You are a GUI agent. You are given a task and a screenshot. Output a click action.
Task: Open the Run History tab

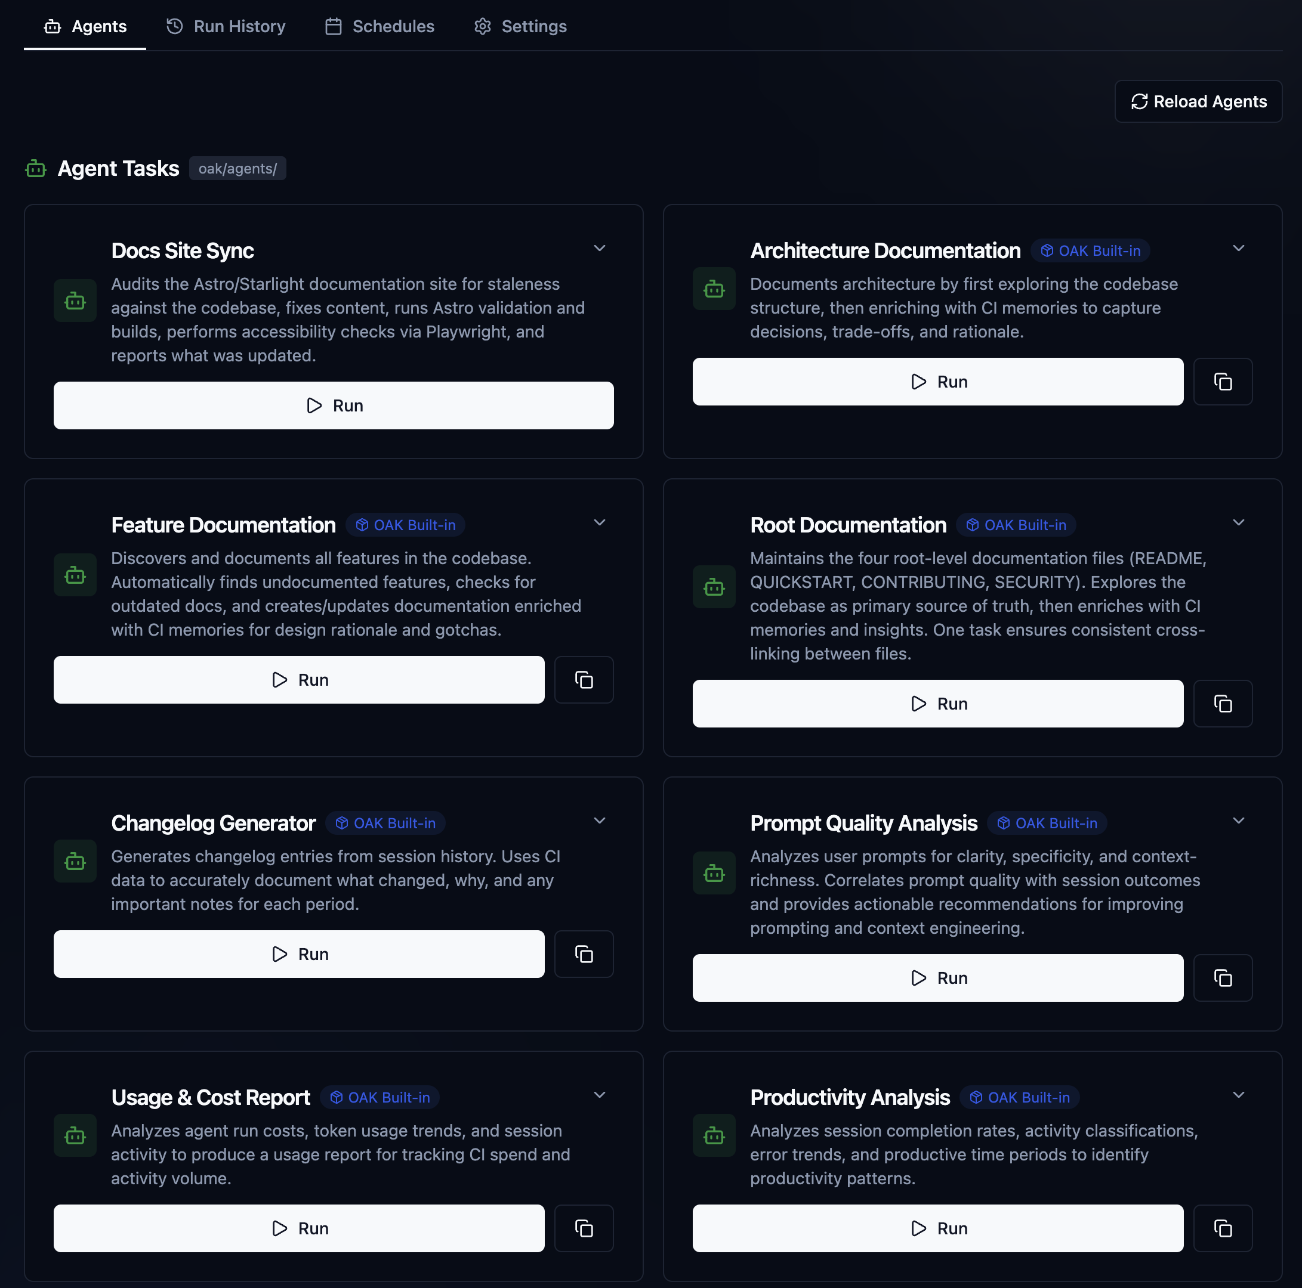pos(226,26)
